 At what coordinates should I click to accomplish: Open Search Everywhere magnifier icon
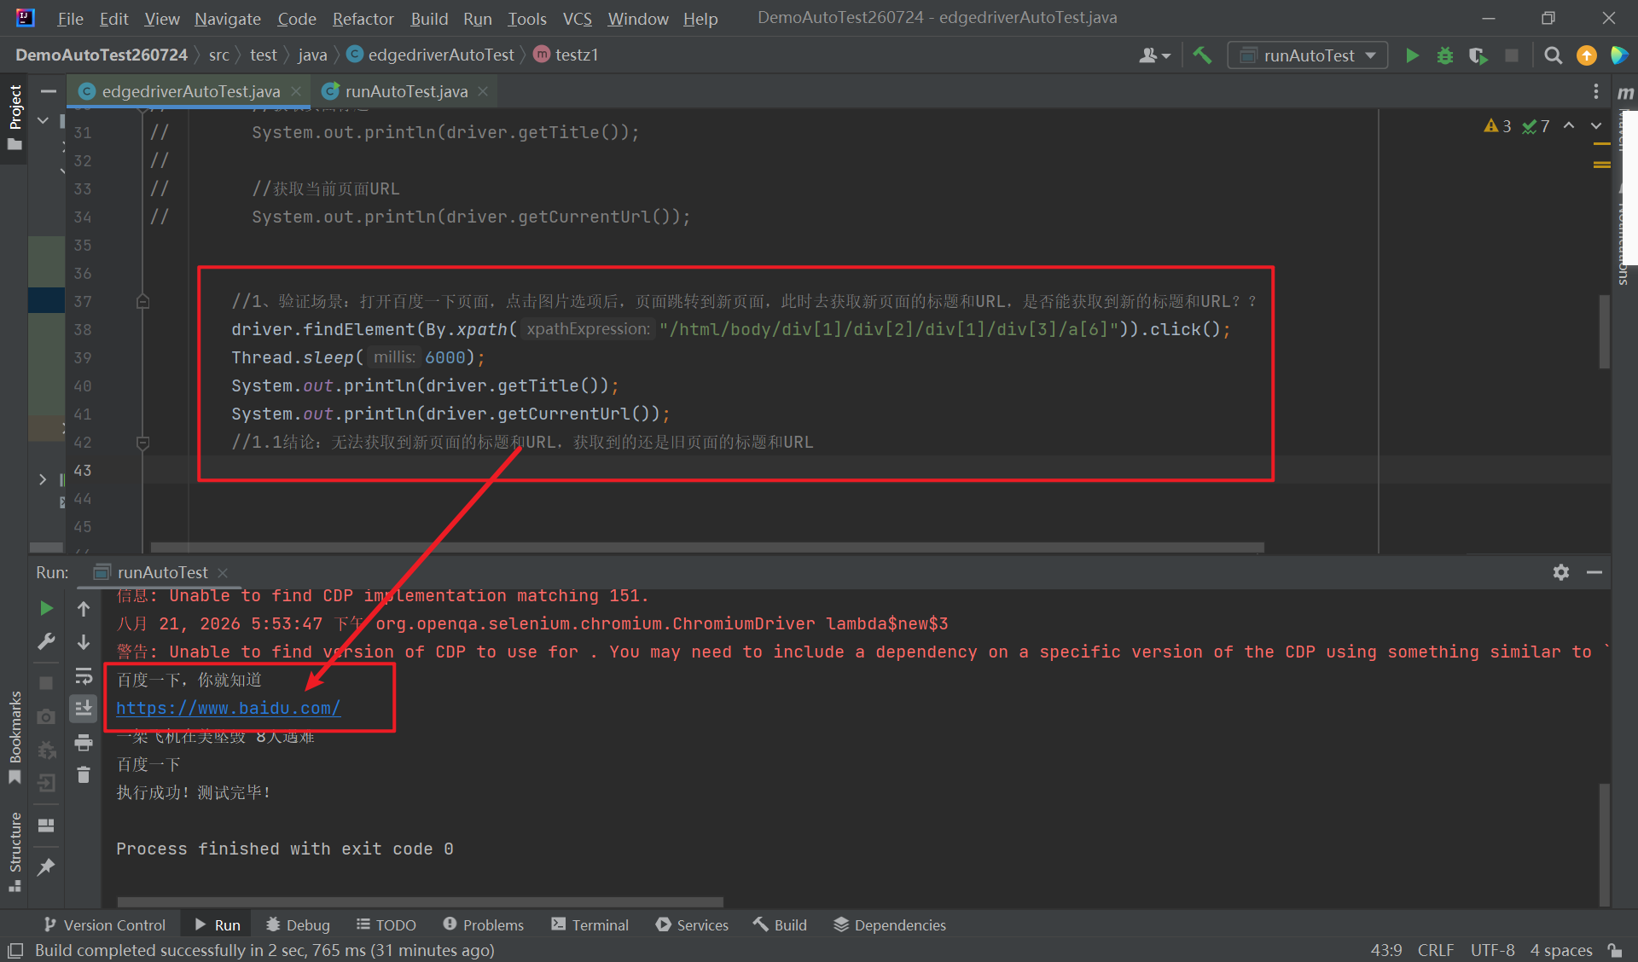click(1553, 55)
